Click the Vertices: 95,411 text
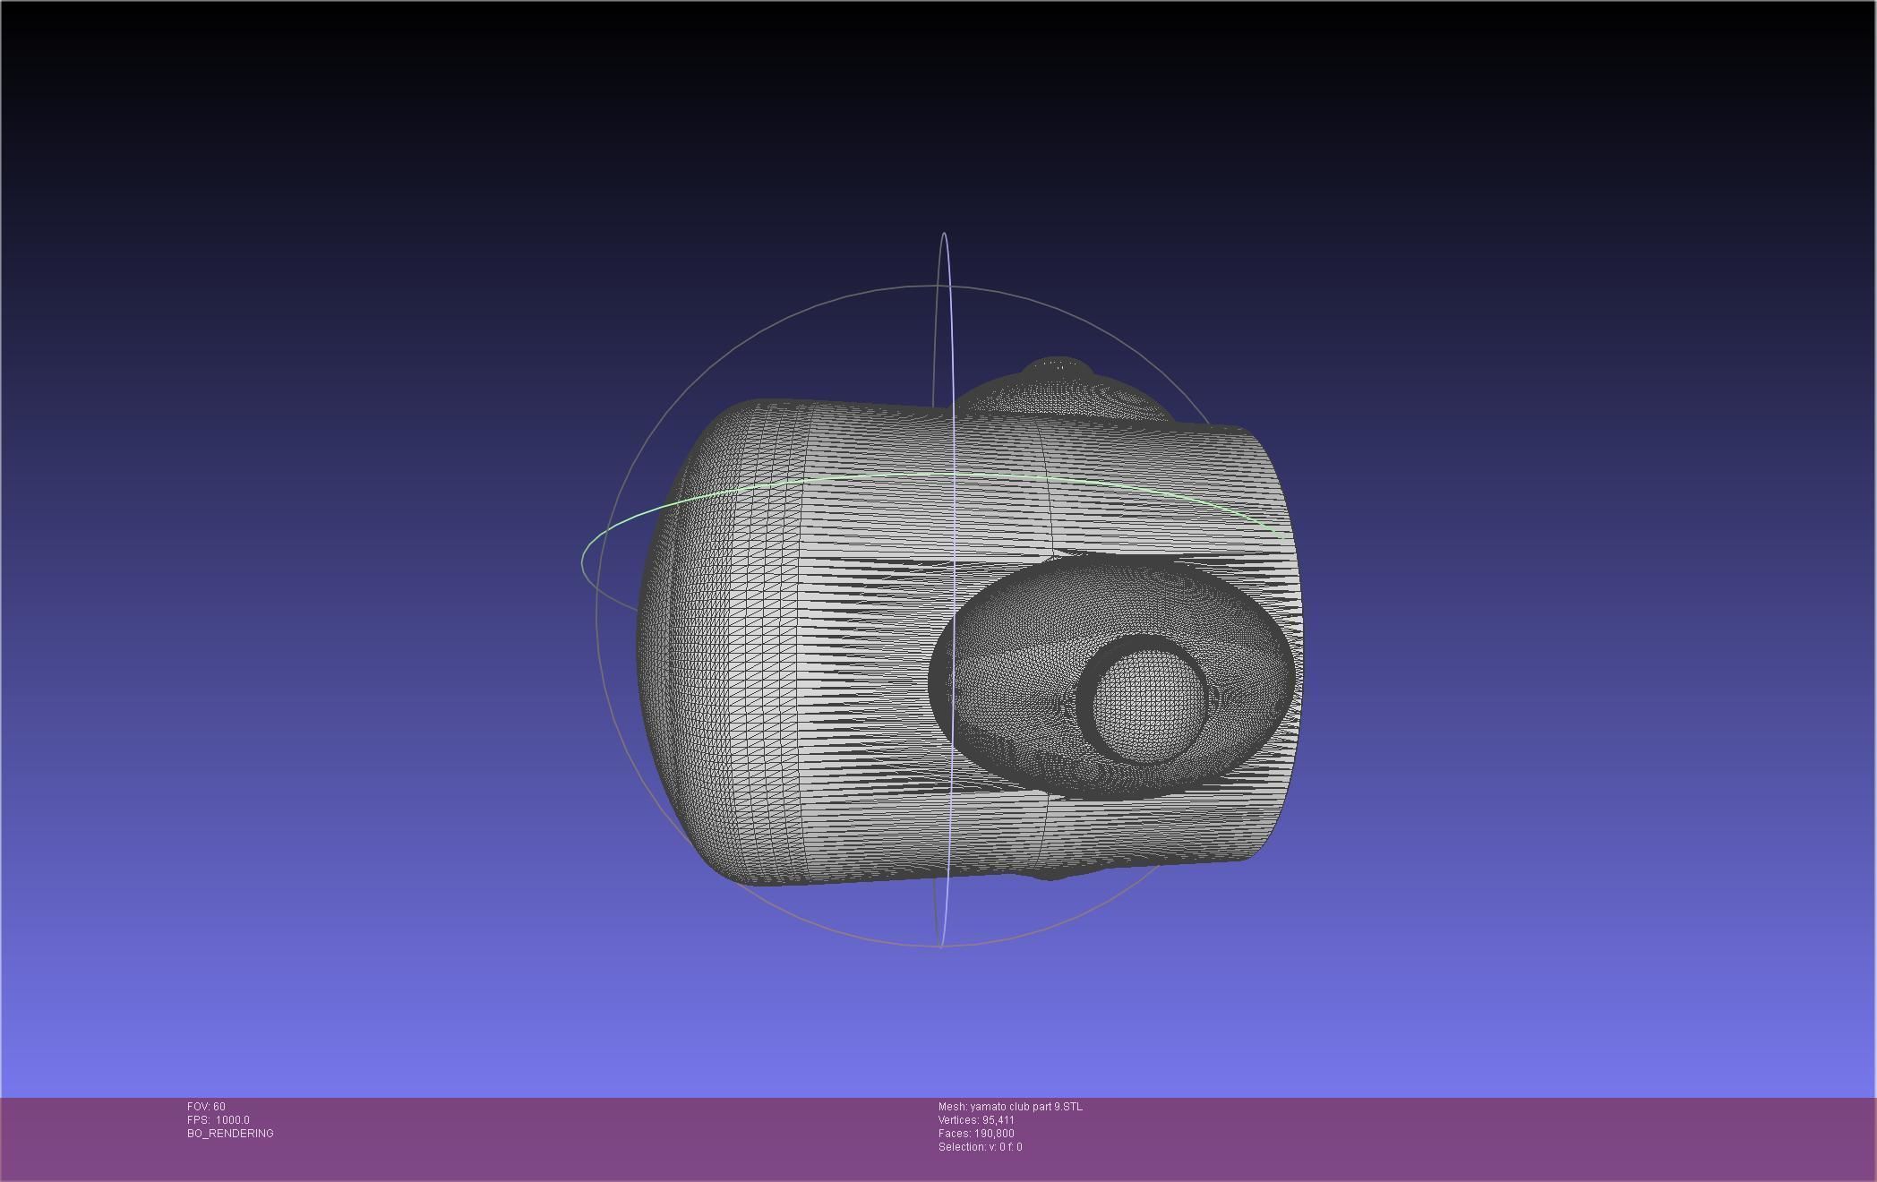The width and height of the screenshot is (1877, 1182). (976, 1120)
